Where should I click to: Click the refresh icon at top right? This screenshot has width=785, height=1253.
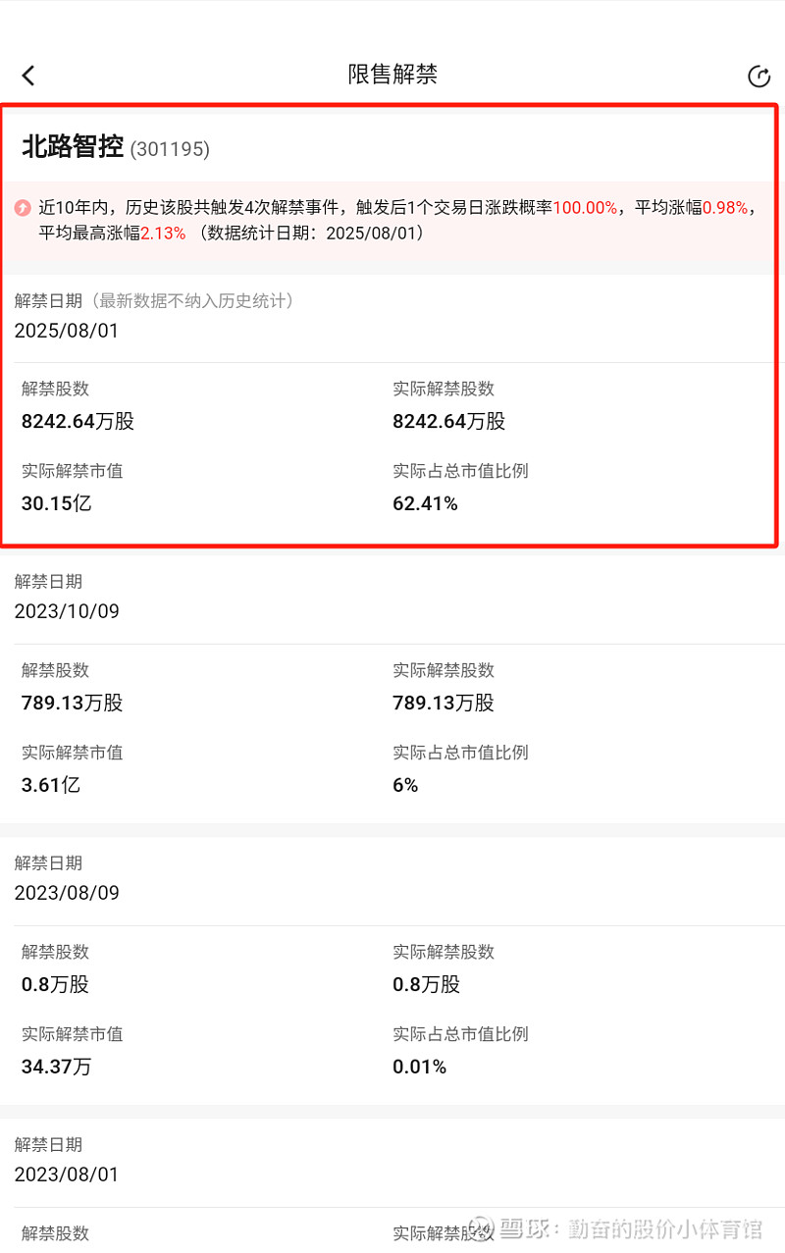click(759, 77)
